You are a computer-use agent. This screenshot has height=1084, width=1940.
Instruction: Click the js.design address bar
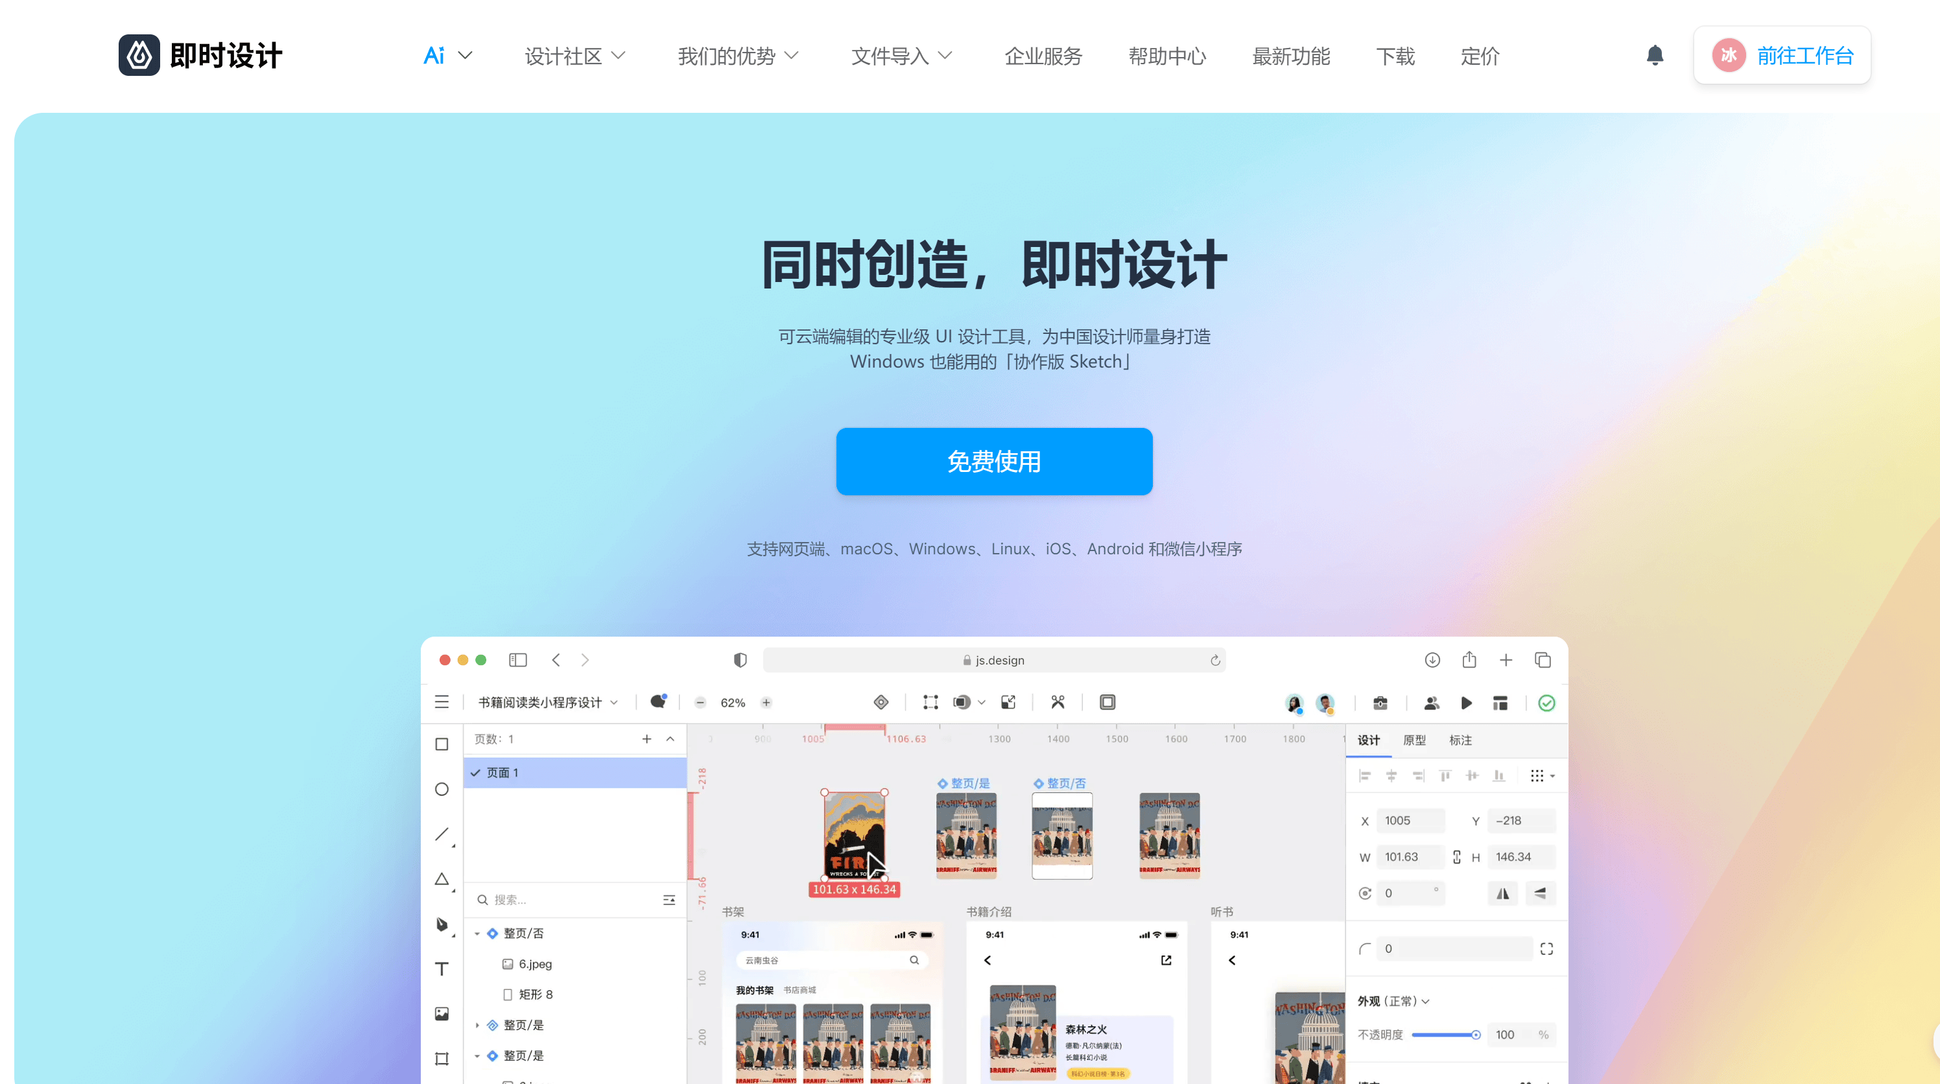pos(994,660)
